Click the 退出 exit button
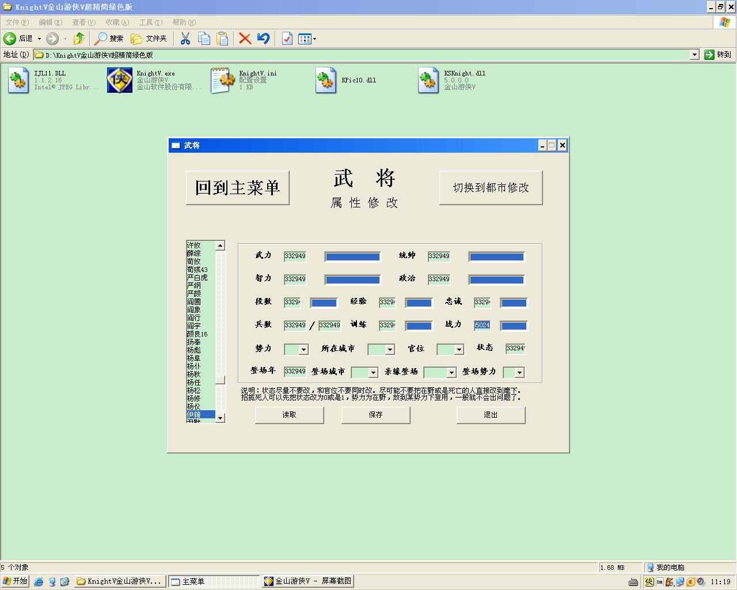The width and height of the screenshot is (737, 590). click(491, 415)
